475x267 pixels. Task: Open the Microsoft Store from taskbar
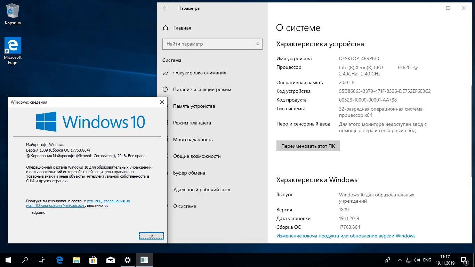coord(93,260)
